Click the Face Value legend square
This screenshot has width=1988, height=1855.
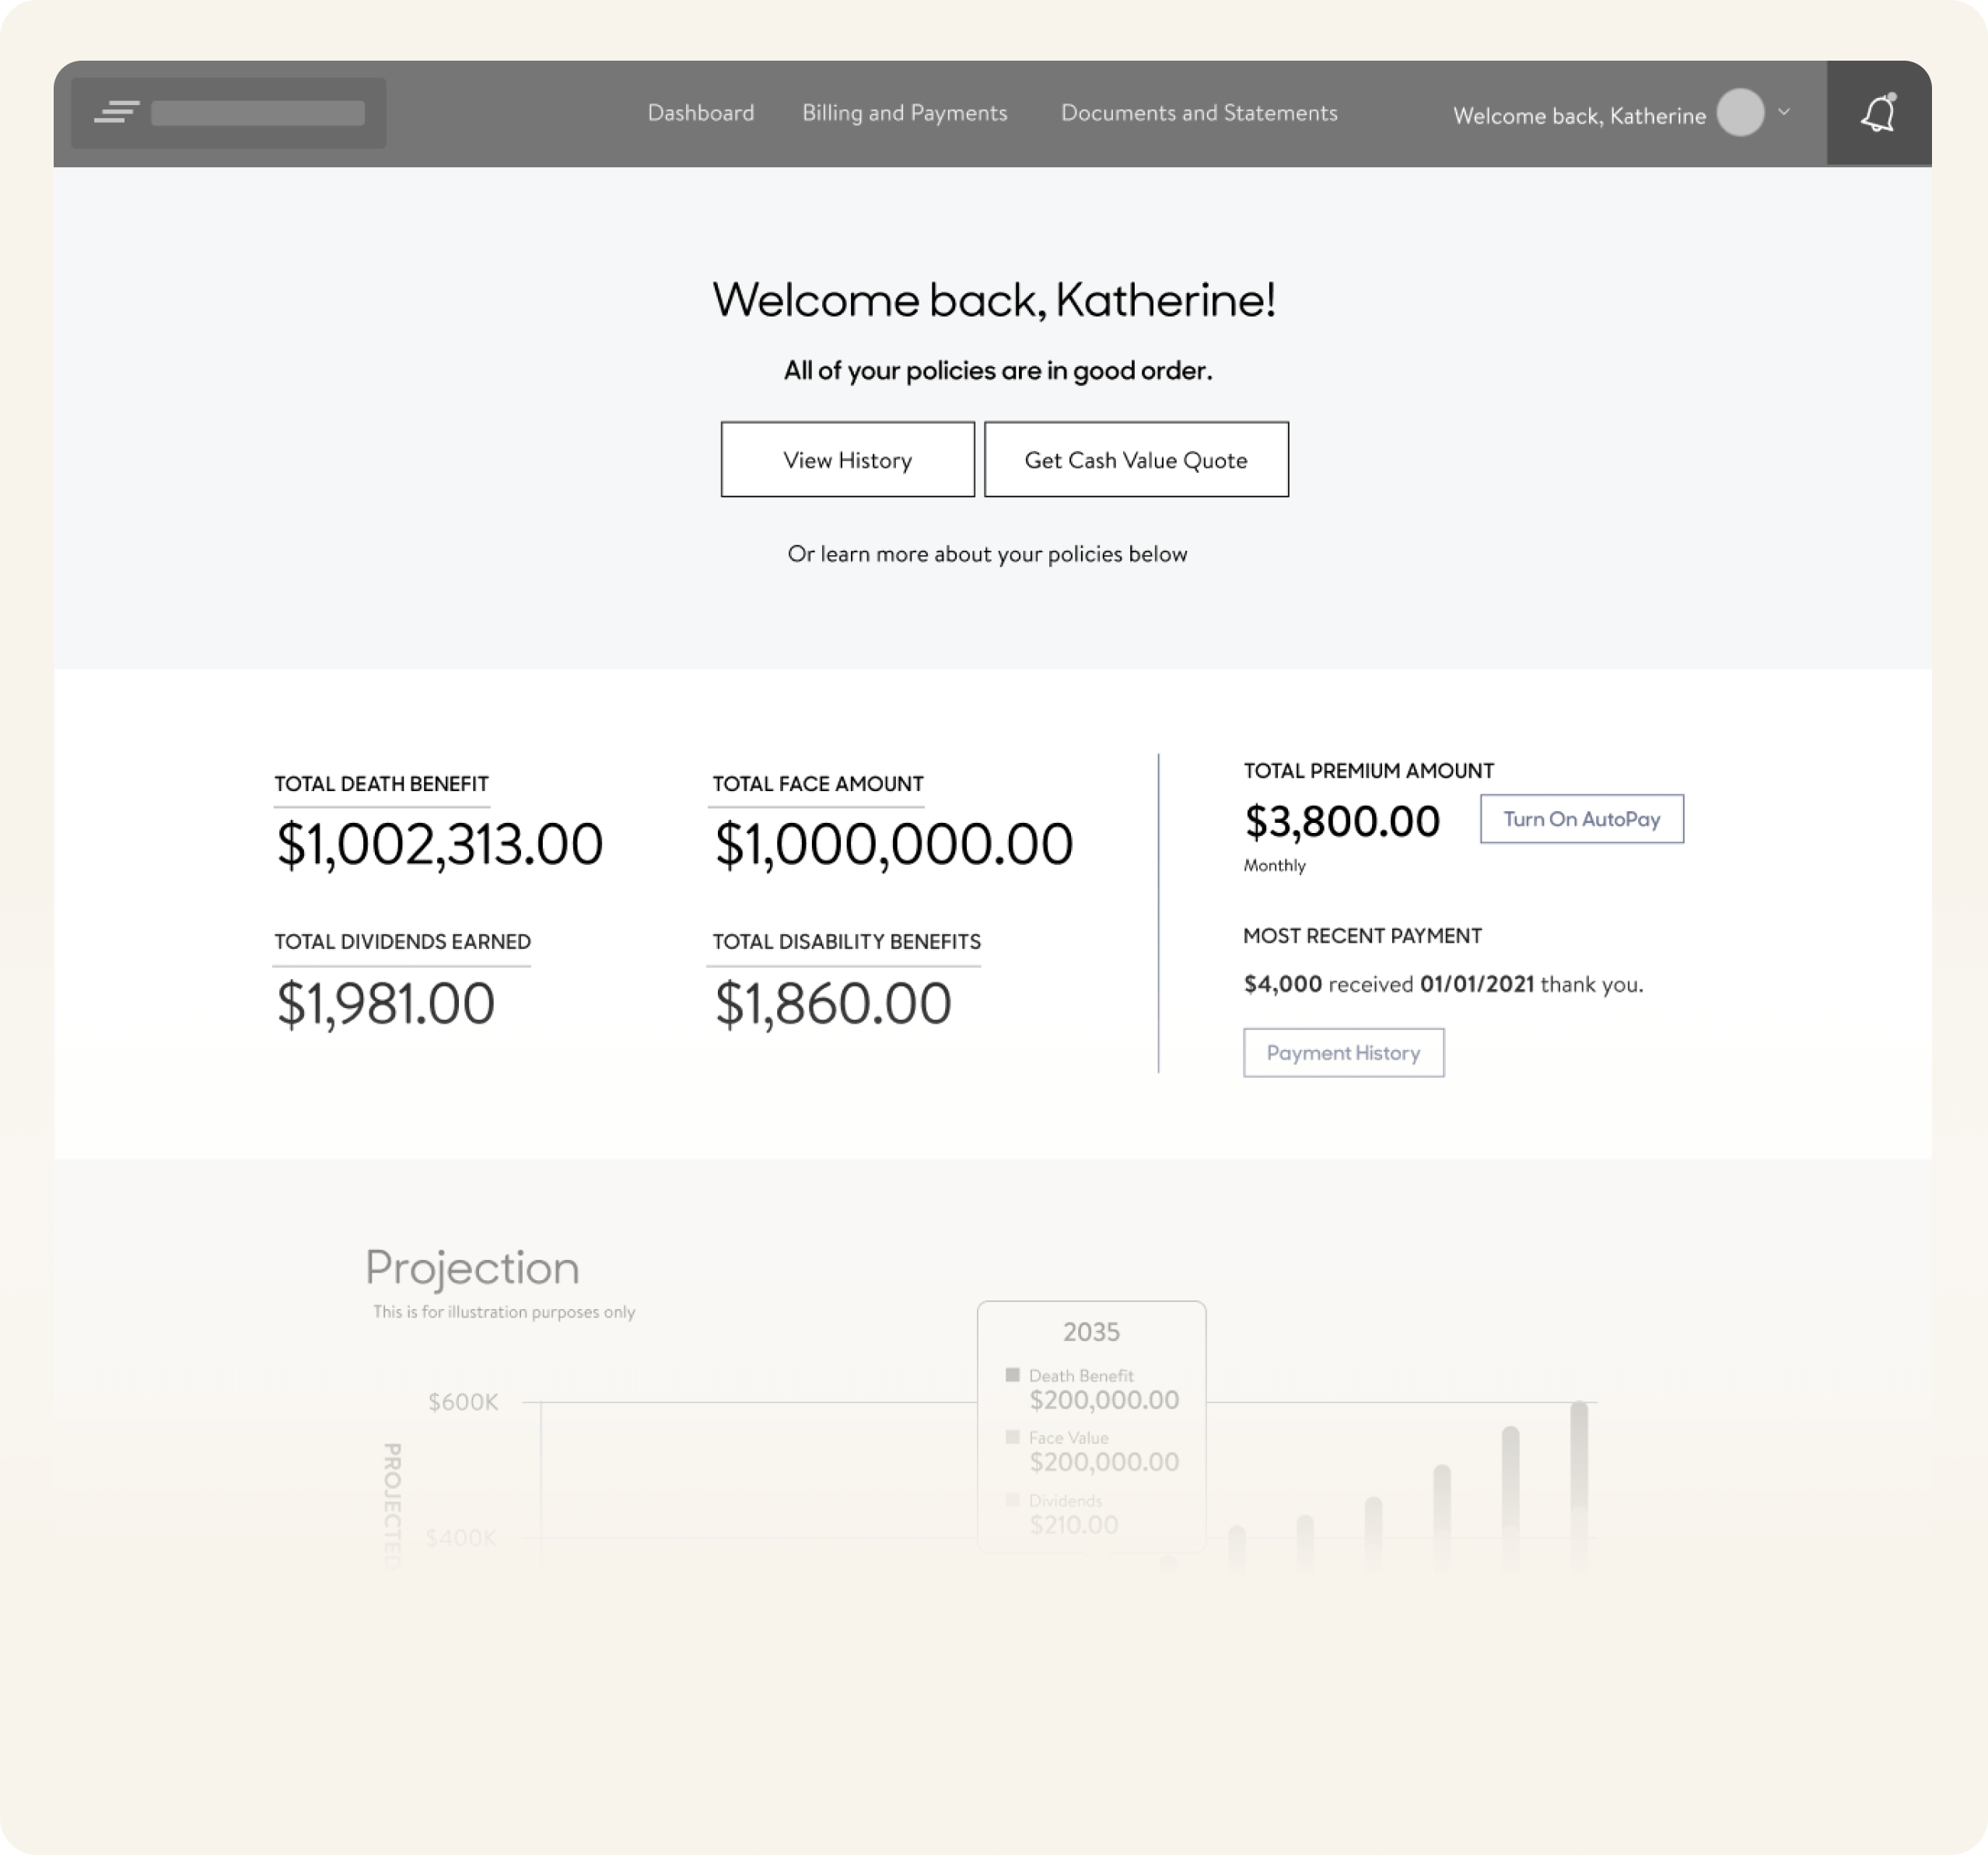pyautogui.click(x=1012, y=1437)
